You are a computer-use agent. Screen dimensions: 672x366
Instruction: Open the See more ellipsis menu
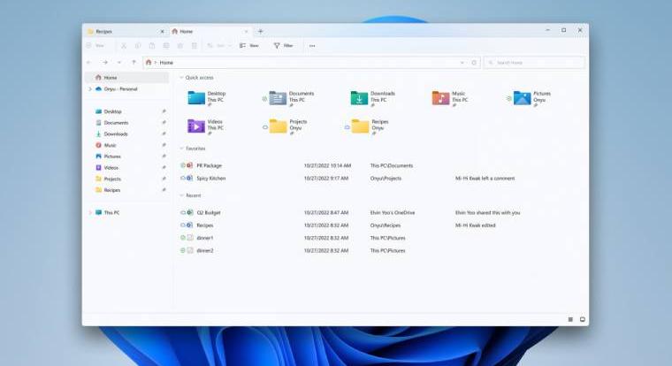click(312, 45)
